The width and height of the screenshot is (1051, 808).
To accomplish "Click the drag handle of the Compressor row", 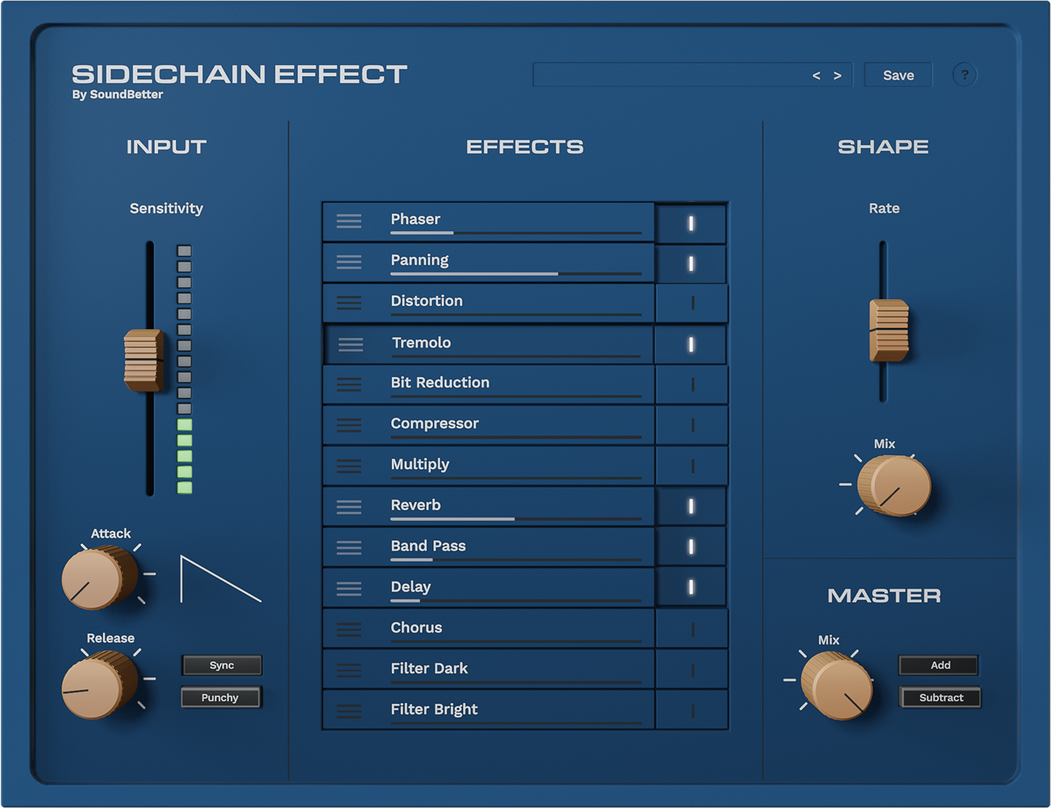I will (349, 426).
